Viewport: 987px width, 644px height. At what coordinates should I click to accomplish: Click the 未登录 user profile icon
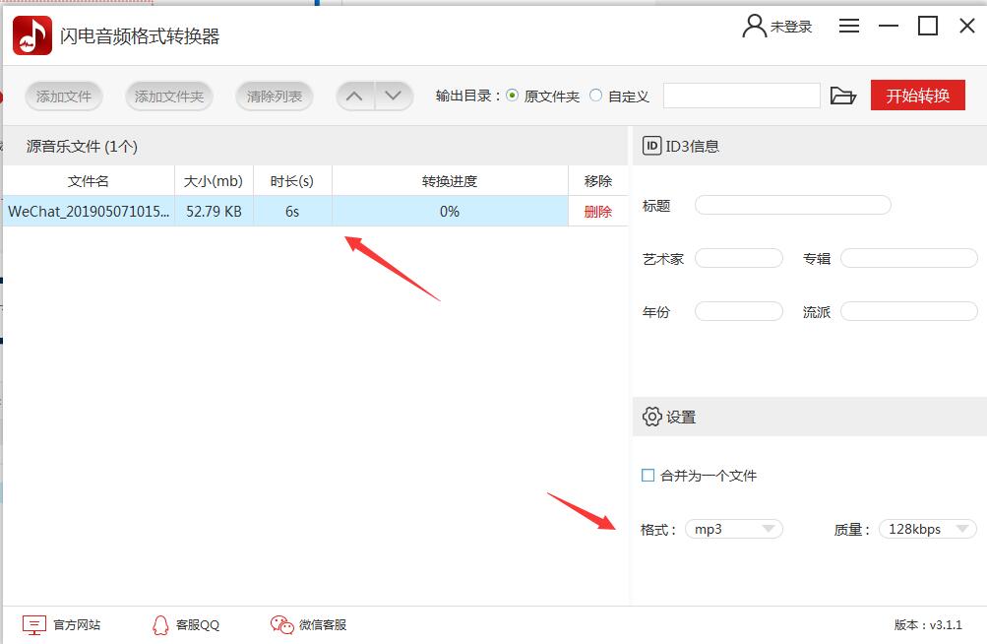pyautogui.click(x=753, y=26)
